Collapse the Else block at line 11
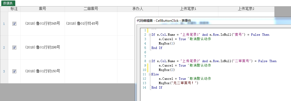The height and width of the screenshot is (101, 291). (150, 74)
